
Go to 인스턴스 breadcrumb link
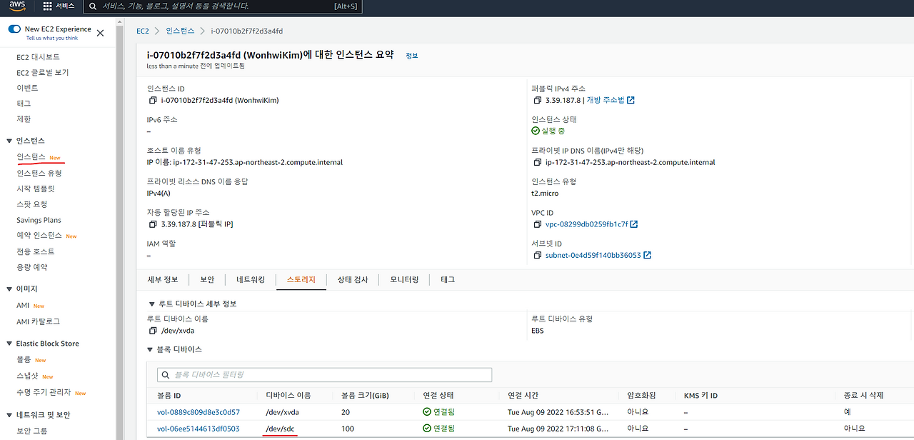(x=179, y=31)
